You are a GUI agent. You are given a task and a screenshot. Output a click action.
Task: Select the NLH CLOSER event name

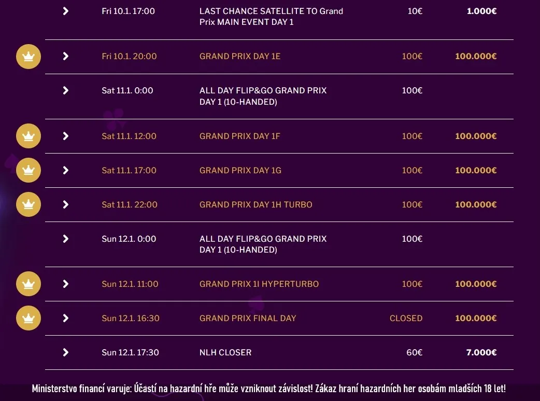click(x=225, y=352)
